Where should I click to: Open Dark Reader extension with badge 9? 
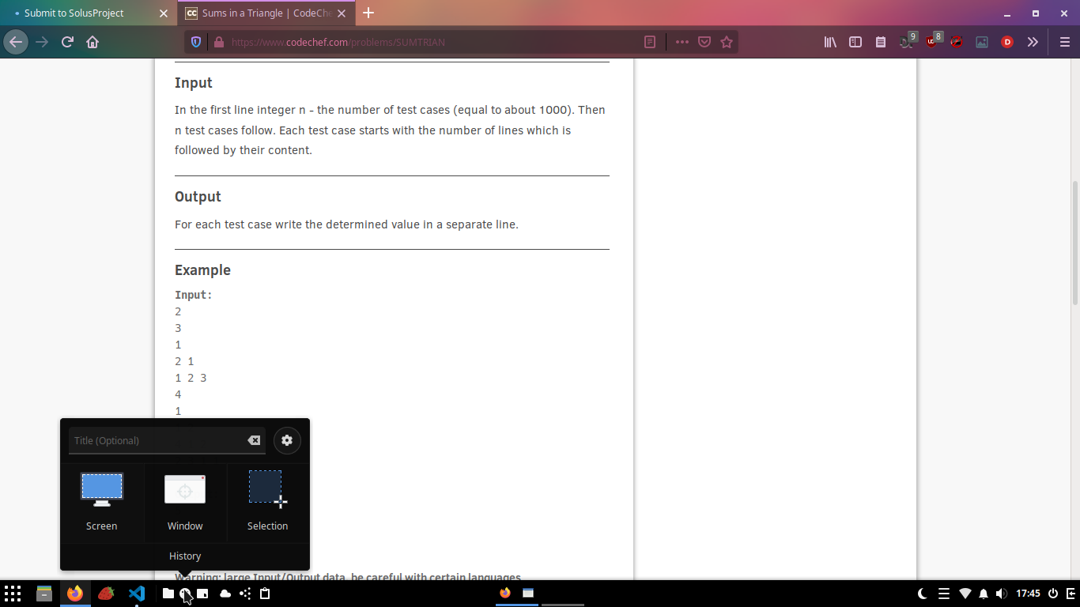coord(908,41)
